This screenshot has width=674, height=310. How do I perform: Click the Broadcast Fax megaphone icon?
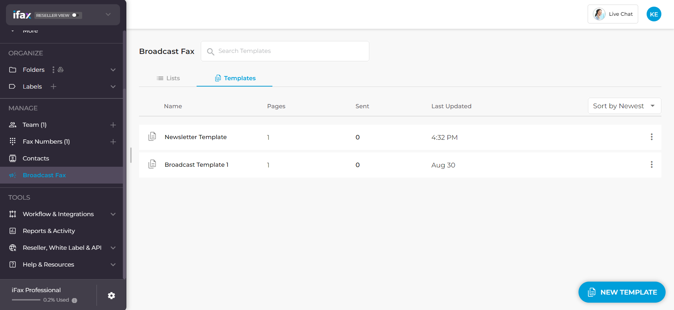coord(13,175)
